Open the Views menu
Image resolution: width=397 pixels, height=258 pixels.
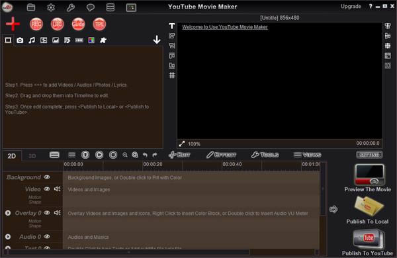[308, 155]
